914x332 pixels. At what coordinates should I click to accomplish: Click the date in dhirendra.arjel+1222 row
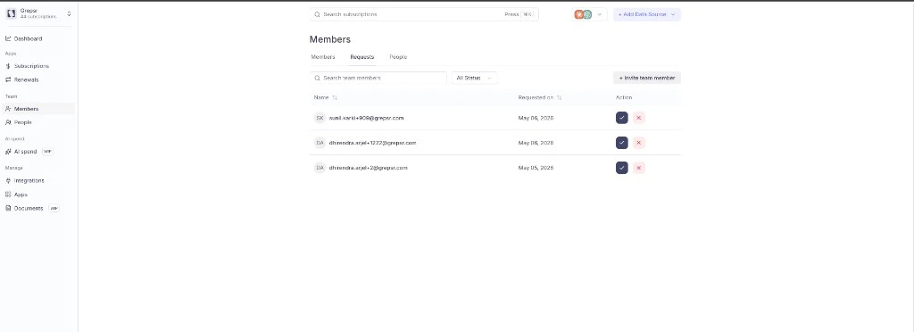536,143
